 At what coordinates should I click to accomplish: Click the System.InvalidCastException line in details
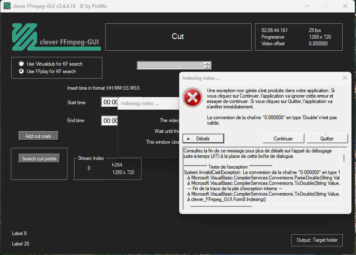(262, 172)
